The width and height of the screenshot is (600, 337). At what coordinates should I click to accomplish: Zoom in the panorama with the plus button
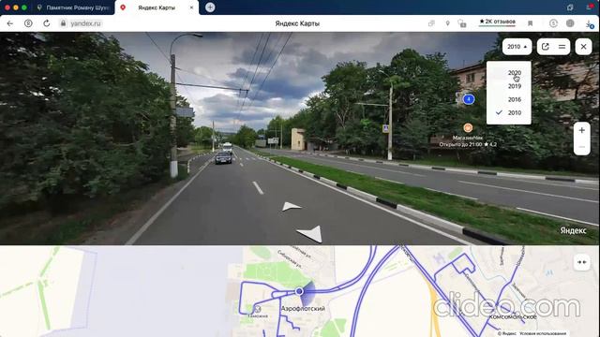pos(581,130)
